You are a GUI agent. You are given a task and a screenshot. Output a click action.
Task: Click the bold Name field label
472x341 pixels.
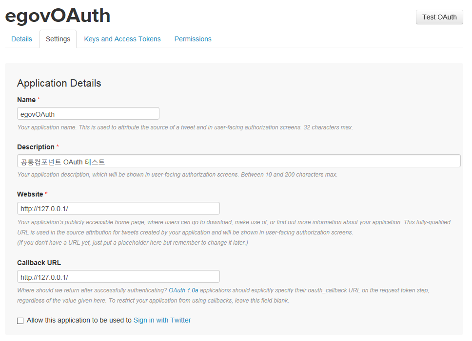pos(26,100)
